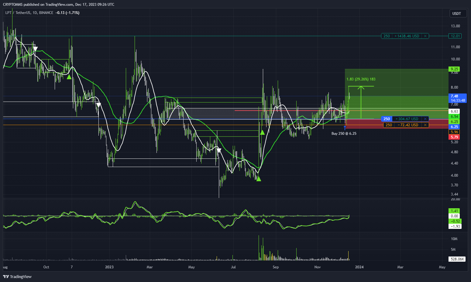Viewport: 471px width, 282px height.
Task: Click the 9.25 green target price label
Action: (x=454, y=69)
